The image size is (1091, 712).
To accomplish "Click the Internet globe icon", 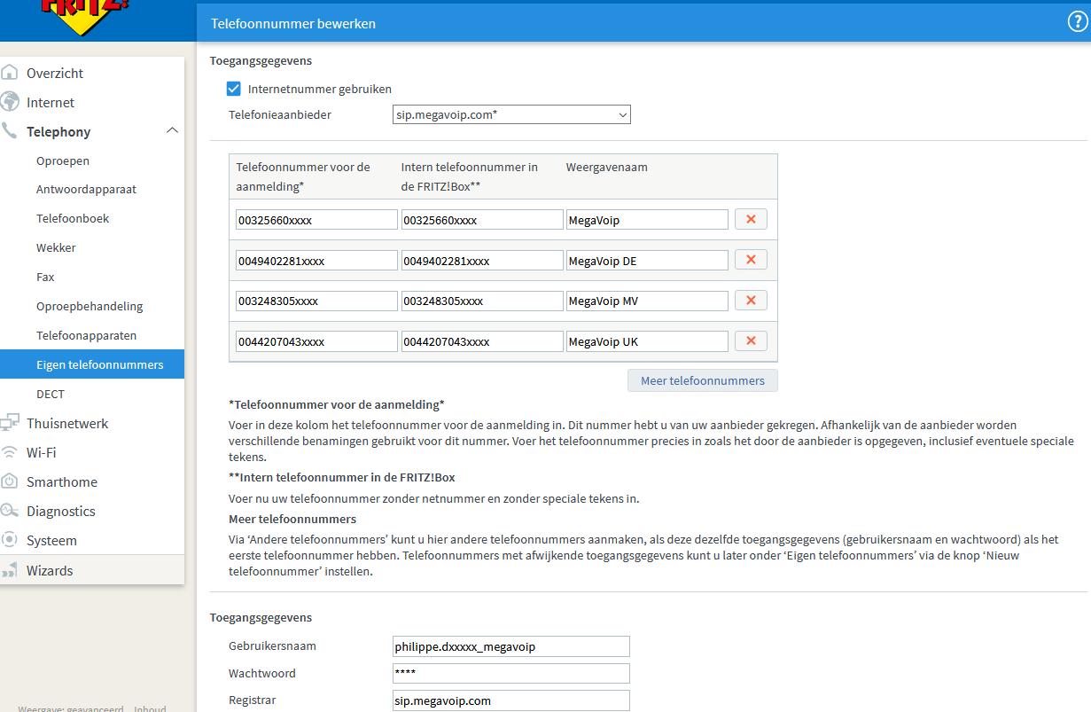I will click(10, 102).
